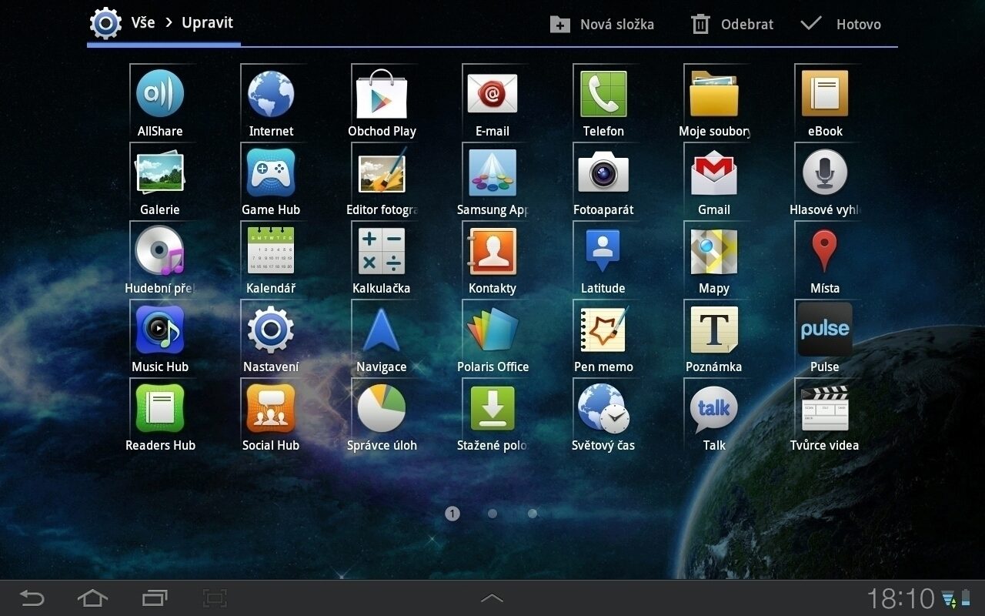Take screenshot via capture bar icon

point(215,598)
